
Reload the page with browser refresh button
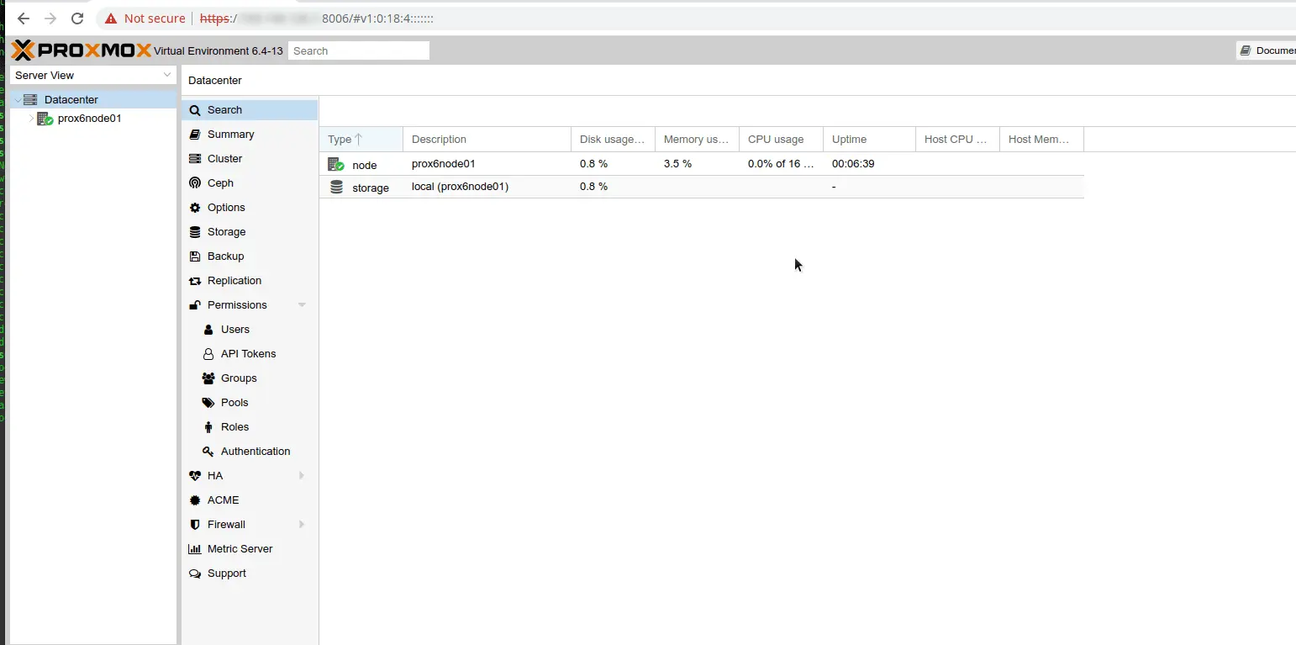coord(77,19)
